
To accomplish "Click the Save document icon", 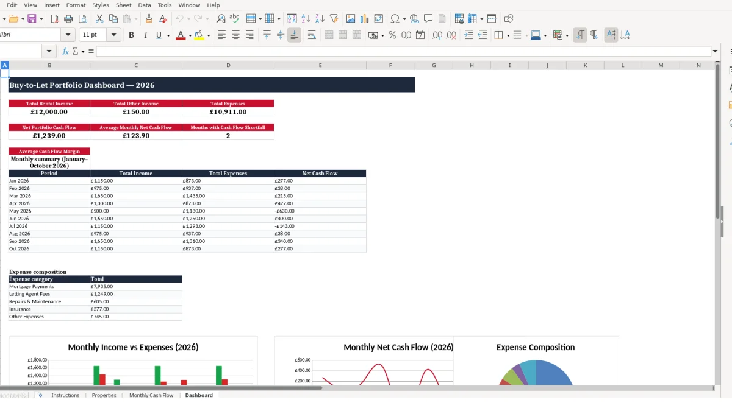I will point(32,19).
